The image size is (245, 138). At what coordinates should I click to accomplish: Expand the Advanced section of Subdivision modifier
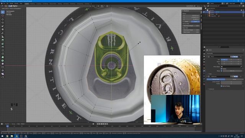click(x=211, y=89)
